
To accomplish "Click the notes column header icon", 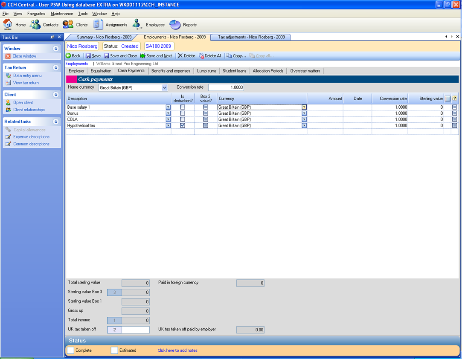I will (x=448, y=98).
